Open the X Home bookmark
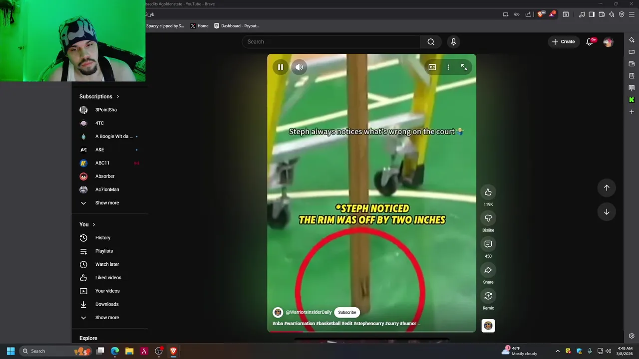The width and height of the screenshot is (639, 359). [199, 26]
